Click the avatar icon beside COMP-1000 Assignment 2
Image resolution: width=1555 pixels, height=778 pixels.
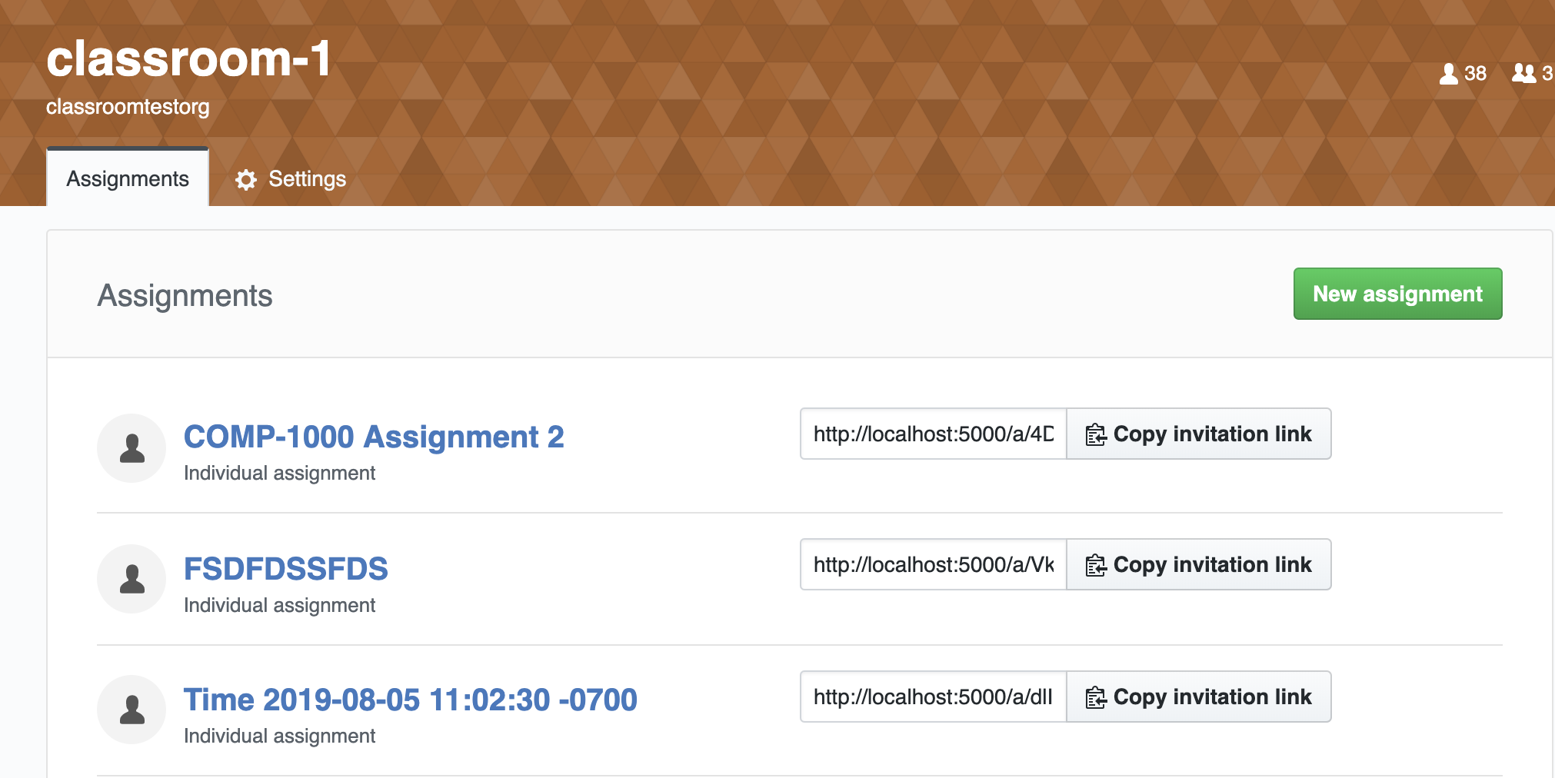tap(132, 447)
